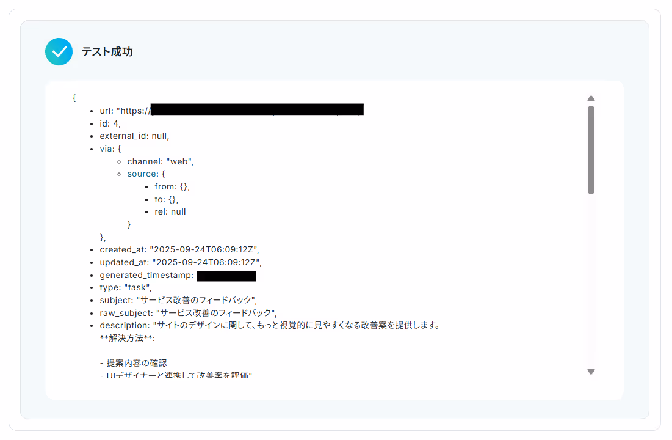
Task: Click the updated_at timestamp line
Action: point(181,262)
